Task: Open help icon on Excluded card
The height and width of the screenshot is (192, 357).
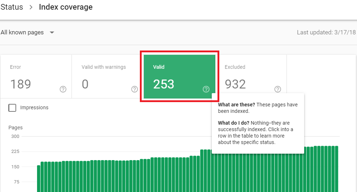Action: [x=278, y=89]
